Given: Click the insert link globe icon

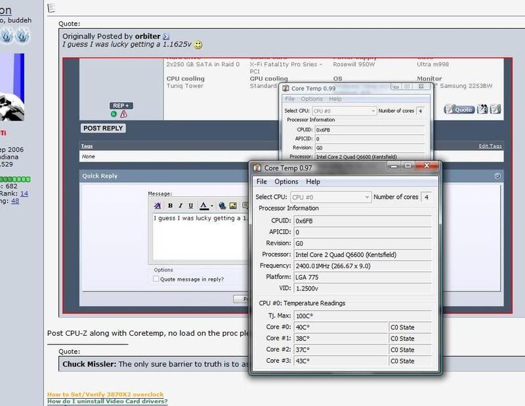Looking at the screenshot, I should [x=222, y=205].
